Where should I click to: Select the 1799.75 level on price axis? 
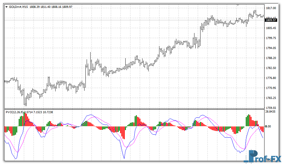(271, 38)
